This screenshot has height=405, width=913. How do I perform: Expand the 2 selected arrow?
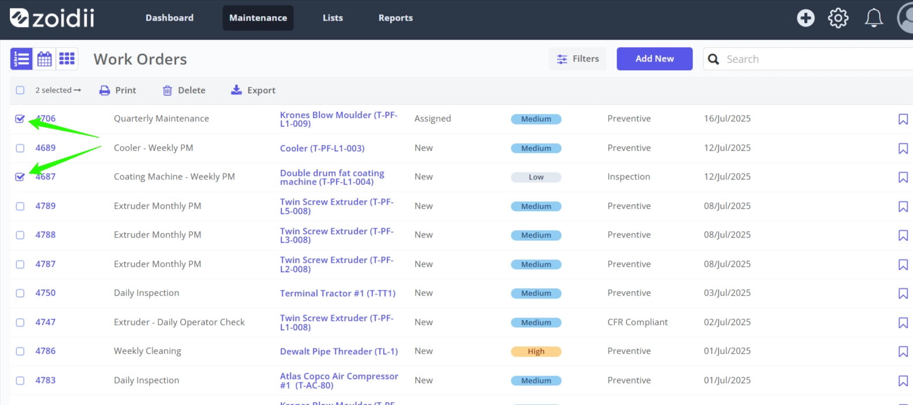[x=77, y=90]
